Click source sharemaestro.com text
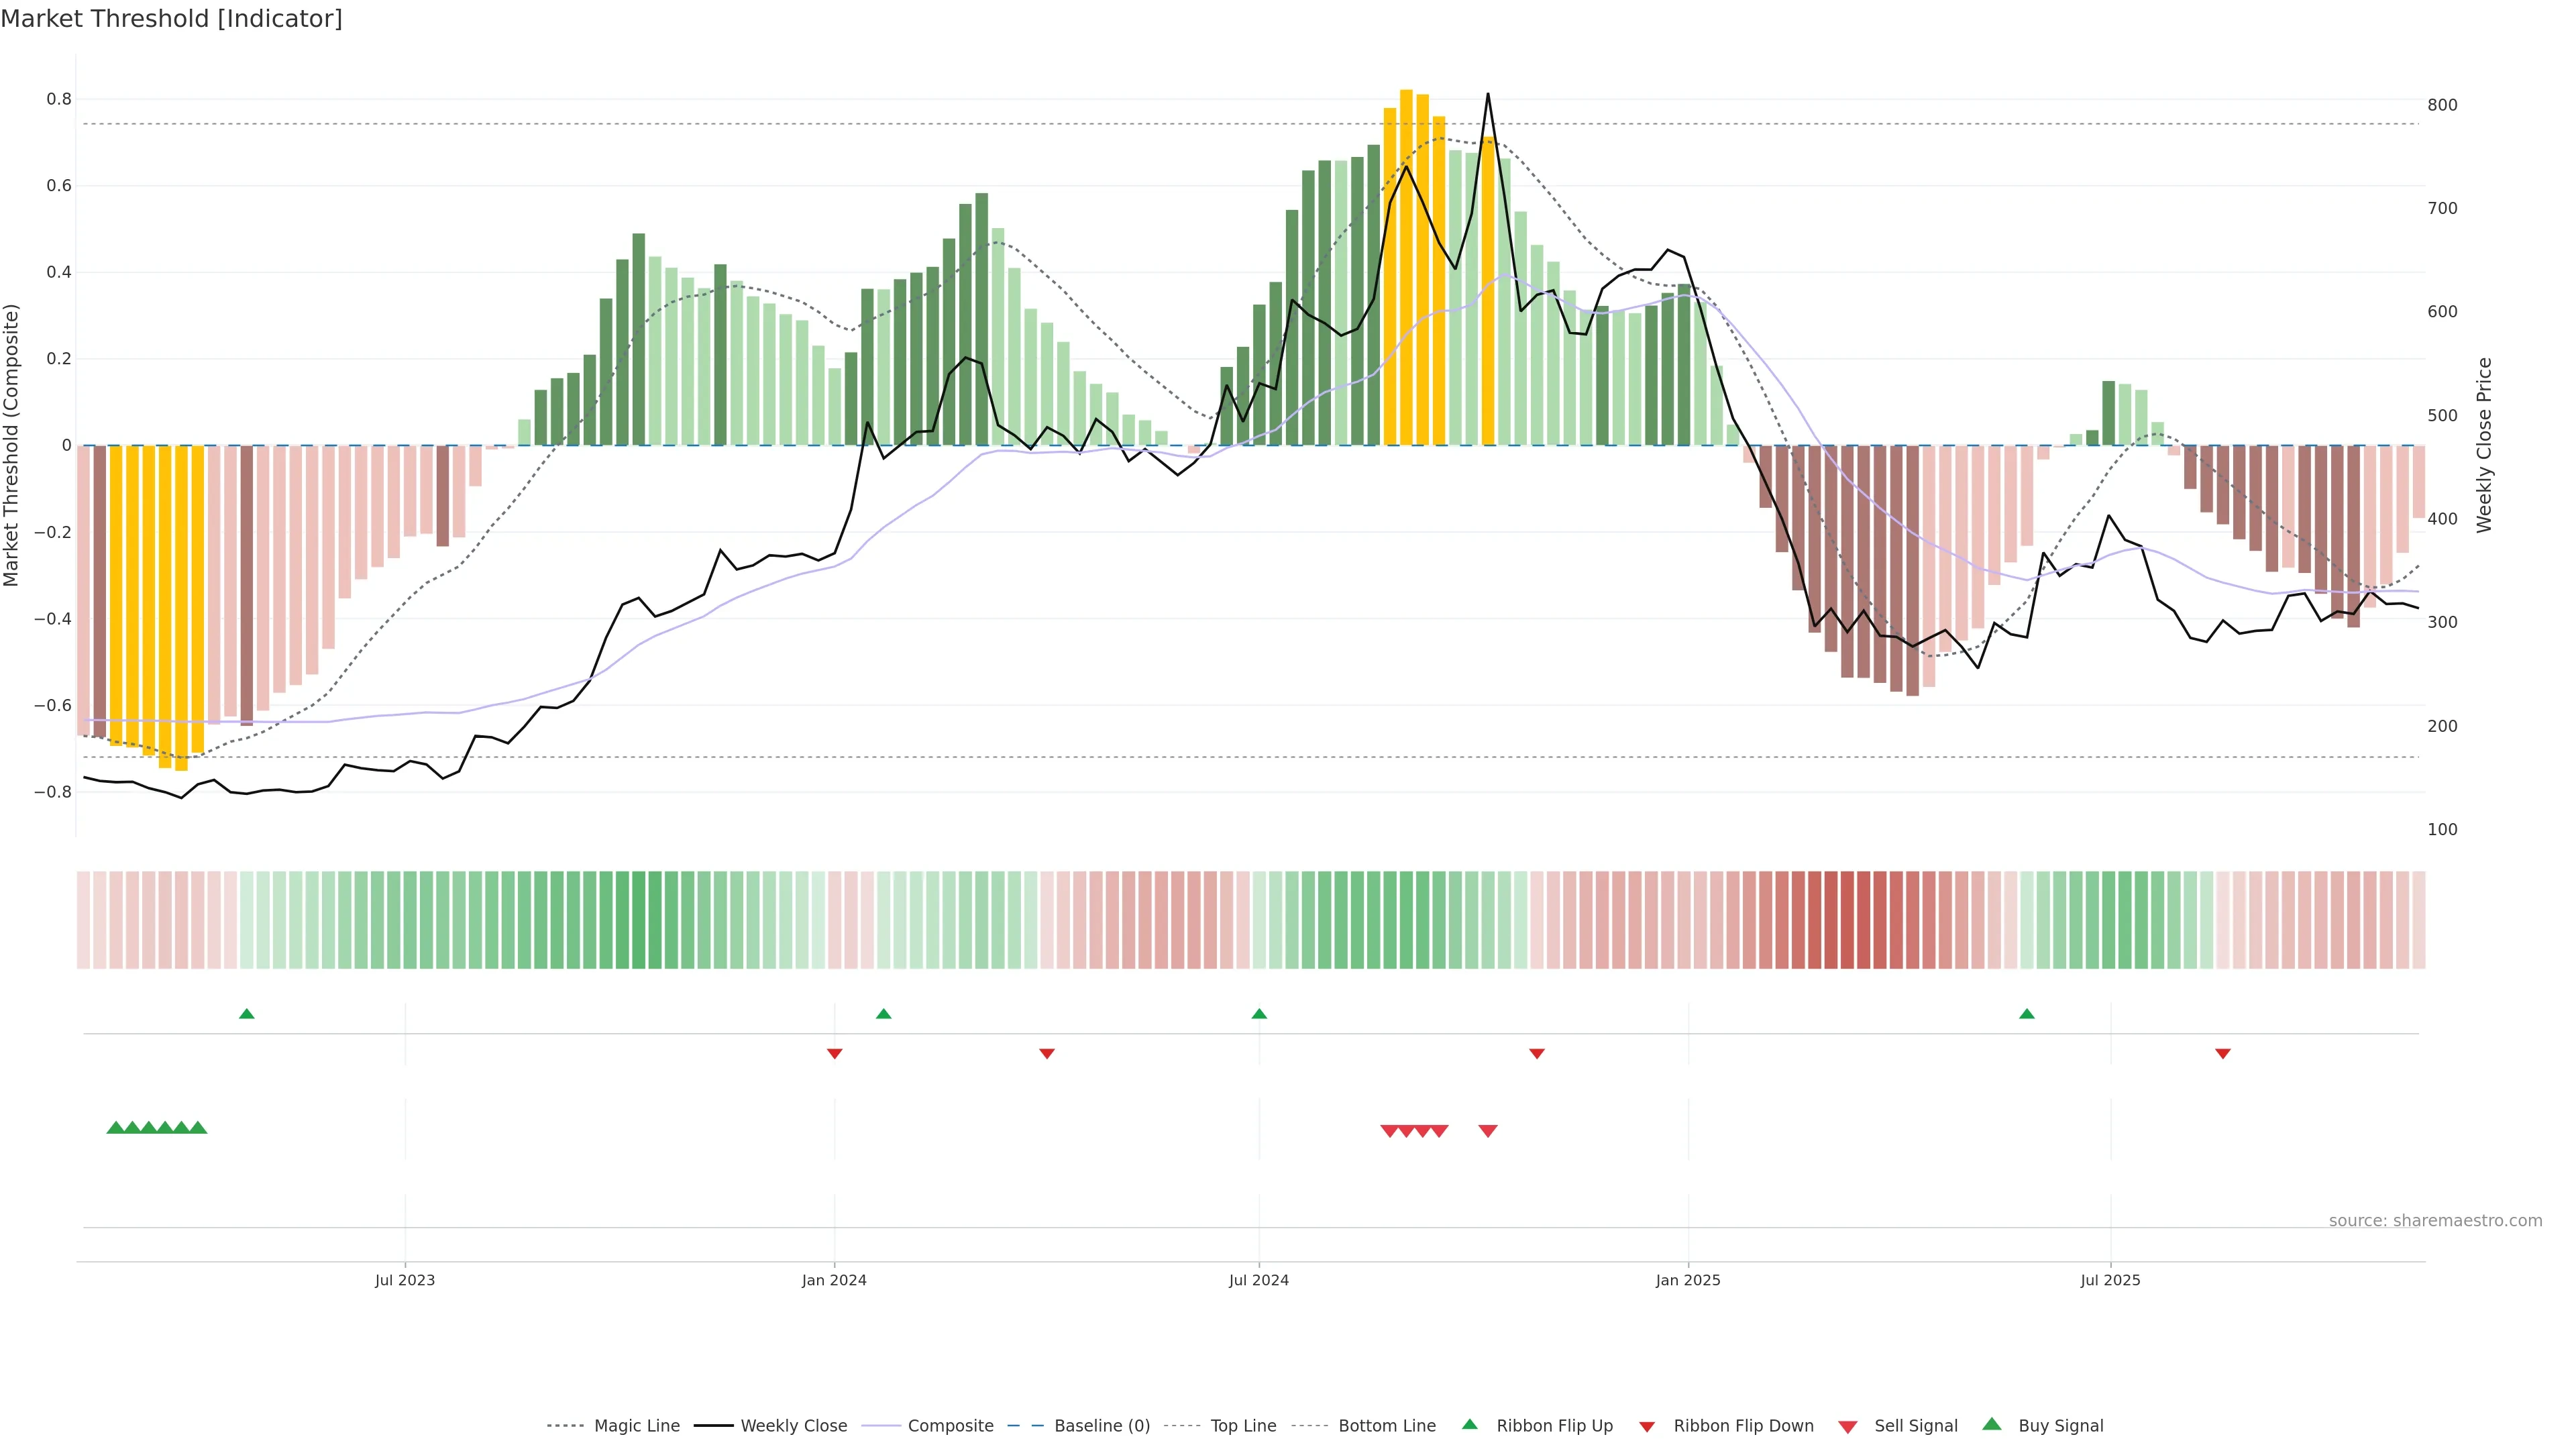Screen dimensions: 2576x1449 (x=2435, y=1221)
